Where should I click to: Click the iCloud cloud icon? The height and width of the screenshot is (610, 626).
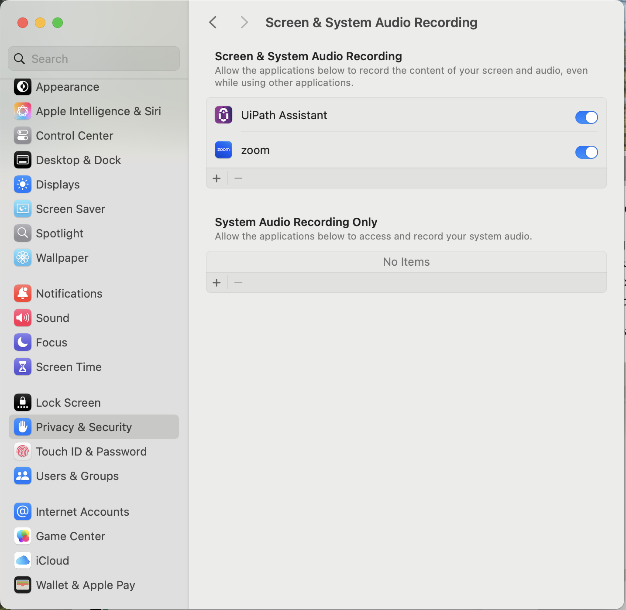point(22,561)
